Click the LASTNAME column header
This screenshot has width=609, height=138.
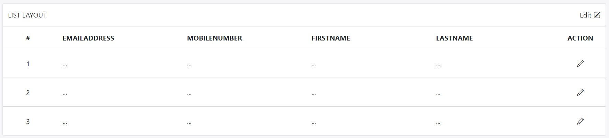coord(454,38)
